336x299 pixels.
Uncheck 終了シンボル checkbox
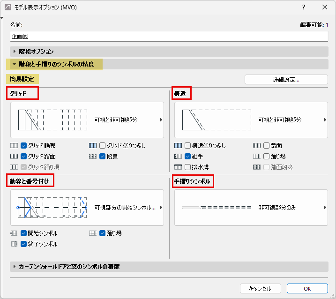[x=23, y=244]
